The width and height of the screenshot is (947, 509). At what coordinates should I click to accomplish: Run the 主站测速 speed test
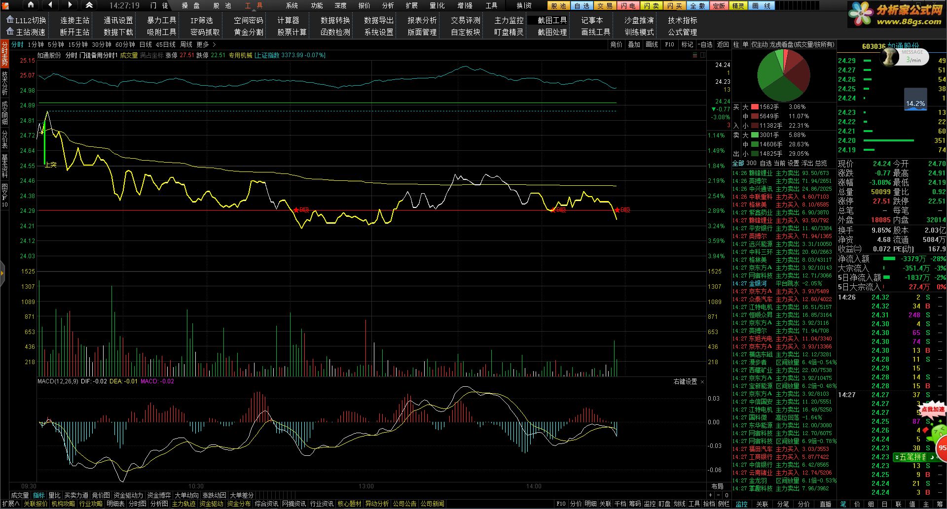[27, 32]
